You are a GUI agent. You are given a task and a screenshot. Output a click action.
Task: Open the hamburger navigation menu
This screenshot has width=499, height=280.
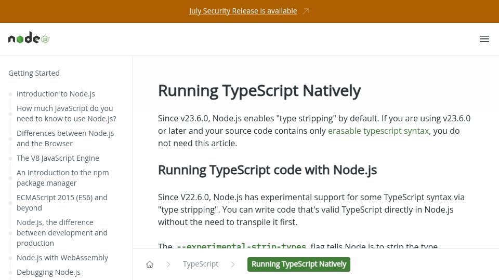[x=484, y=39]
